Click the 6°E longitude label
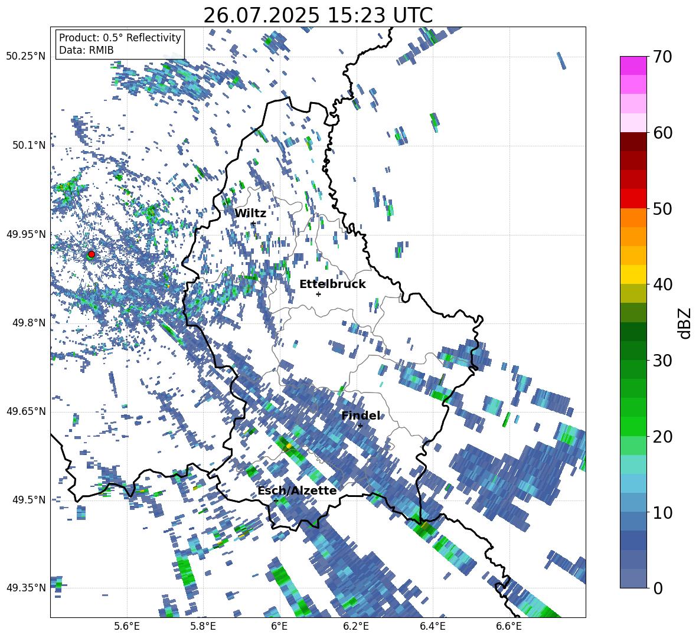This screenshot has height=638, width=699. coord(279,626)
